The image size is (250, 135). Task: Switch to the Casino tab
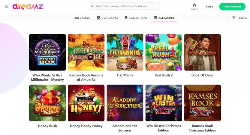83,18
